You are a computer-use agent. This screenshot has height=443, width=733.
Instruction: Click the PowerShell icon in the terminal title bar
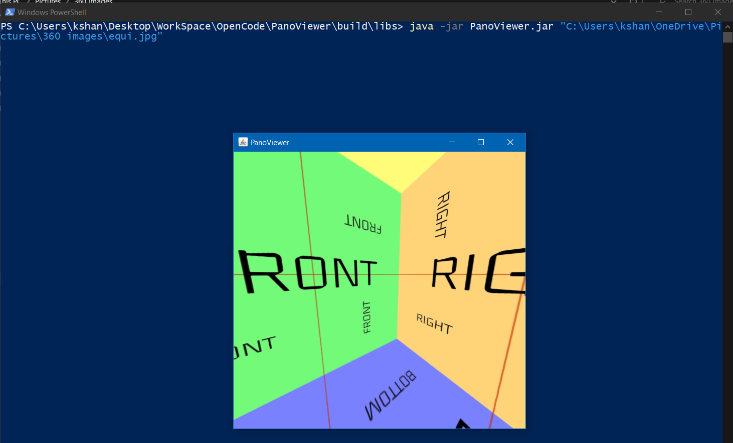(x=10, y=12)
